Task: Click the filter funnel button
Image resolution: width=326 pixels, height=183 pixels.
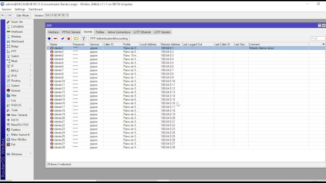Action: (83, 39)
